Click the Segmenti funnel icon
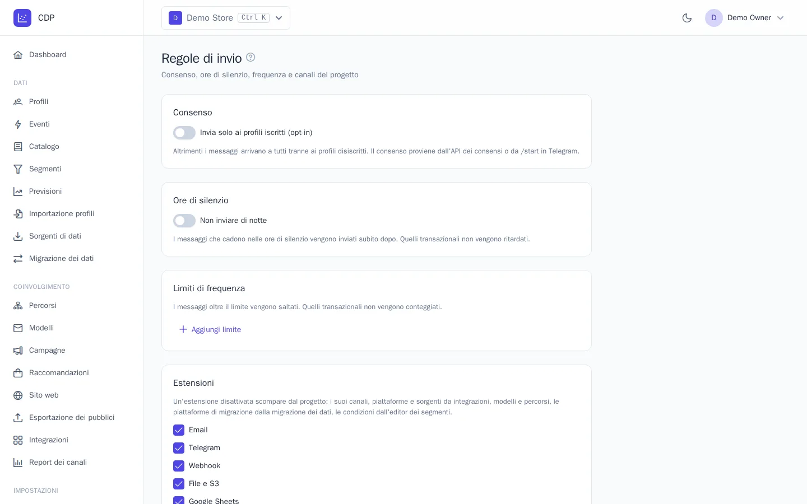Screen dimensions: 807x504 18,169
